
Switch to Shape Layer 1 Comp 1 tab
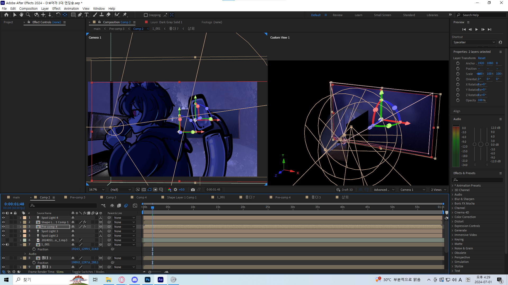point(182,197)
